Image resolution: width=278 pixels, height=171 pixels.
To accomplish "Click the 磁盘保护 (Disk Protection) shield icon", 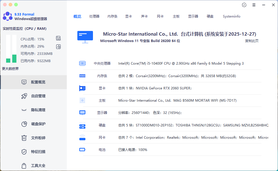I will pyautogui.click(x=24, y=124).
